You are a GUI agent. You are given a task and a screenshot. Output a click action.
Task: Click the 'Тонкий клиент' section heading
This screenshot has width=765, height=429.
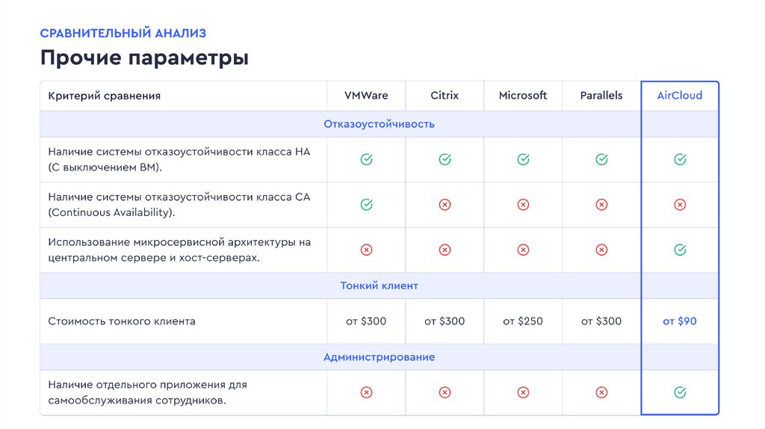379,286
